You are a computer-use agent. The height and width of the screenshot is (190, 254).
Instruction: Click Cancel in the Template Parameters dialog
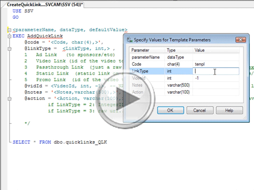coord(200,110)
